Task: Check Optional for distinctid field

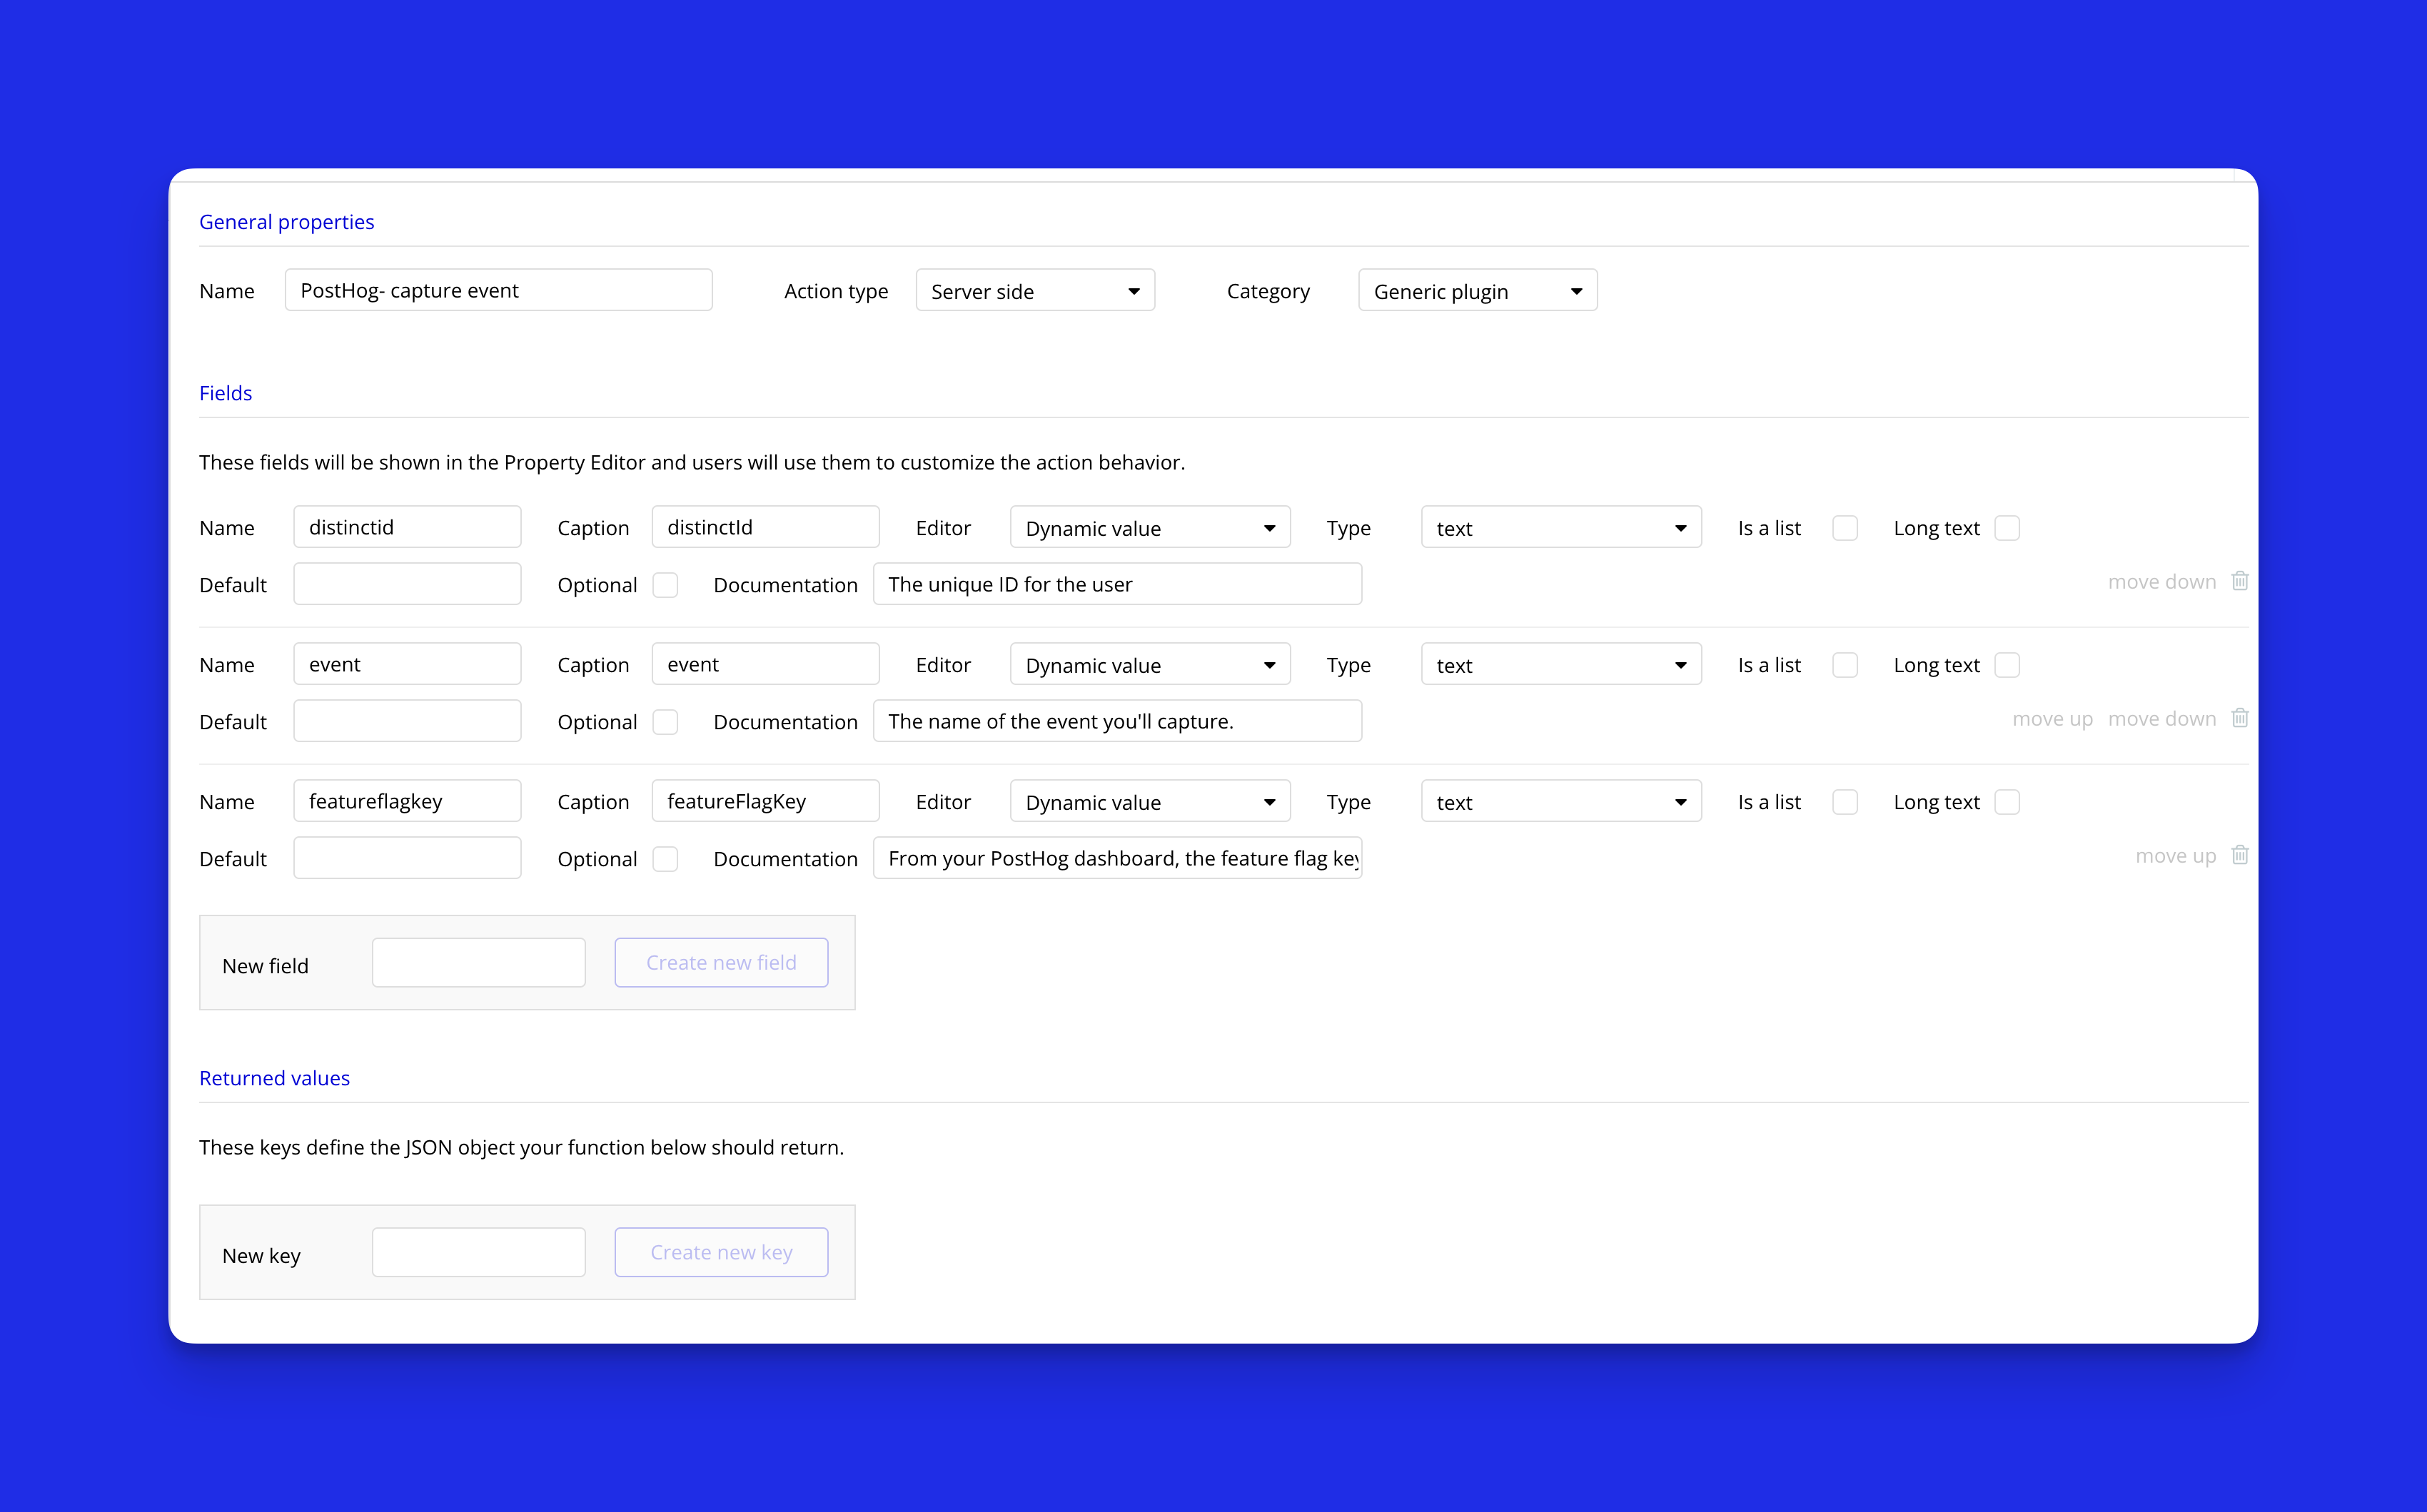Action: (x=665, y=585)
